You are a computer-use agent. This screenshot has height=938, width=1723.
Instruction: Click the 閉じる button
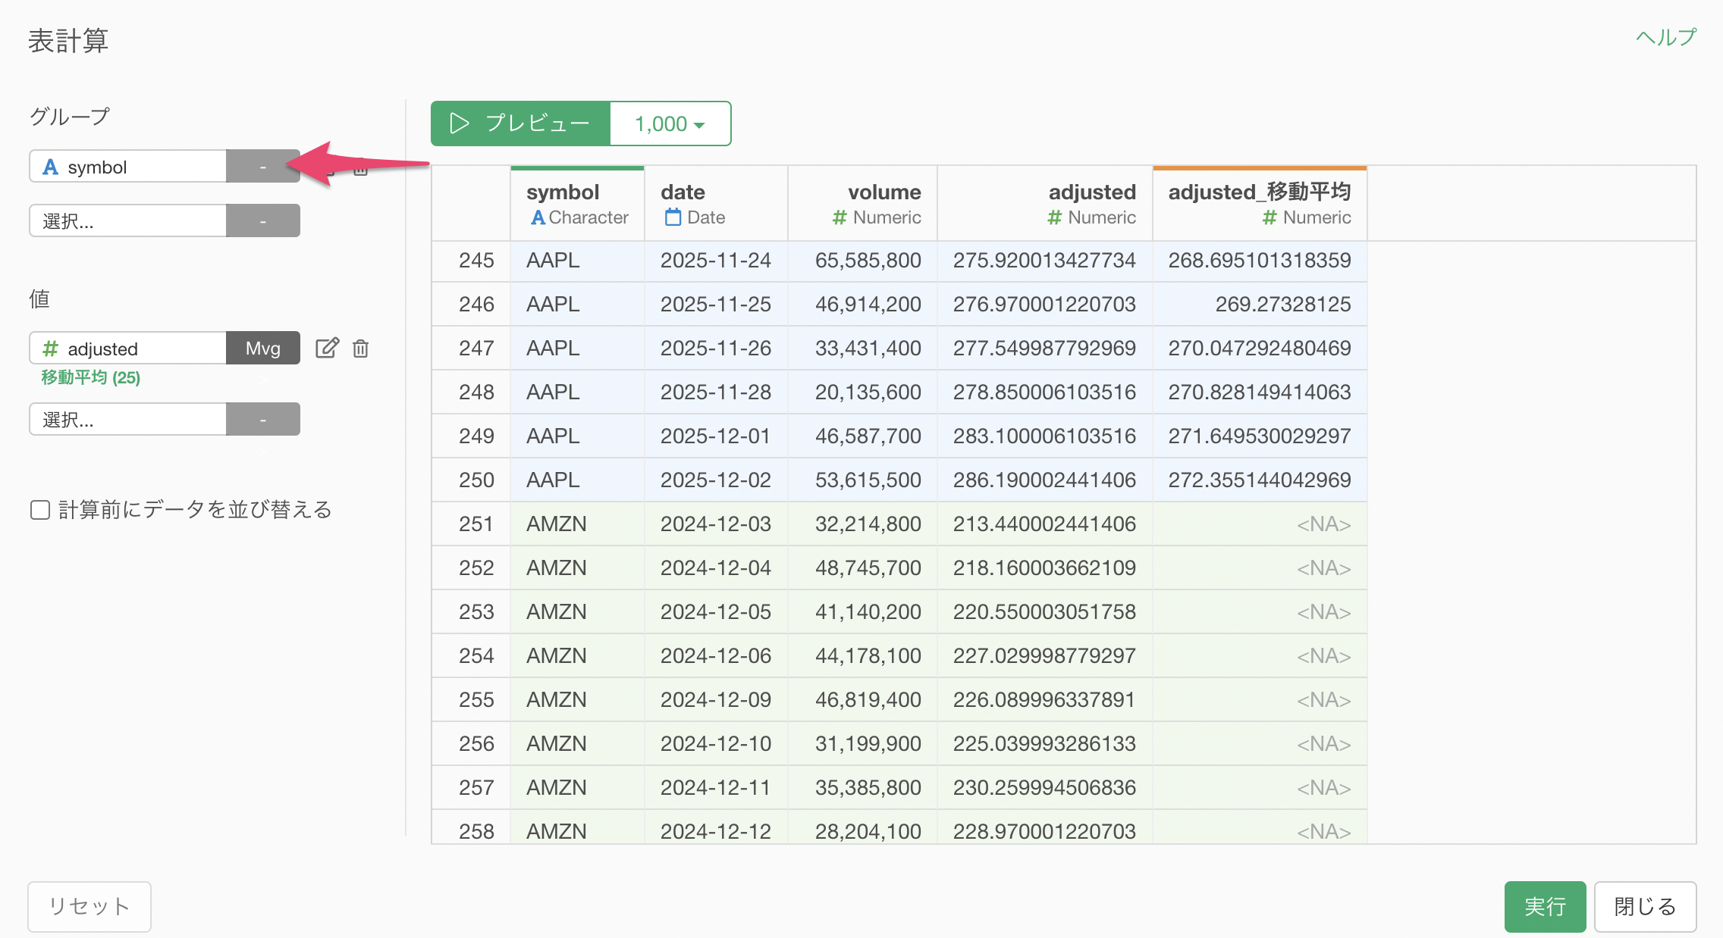[1644, 906]
